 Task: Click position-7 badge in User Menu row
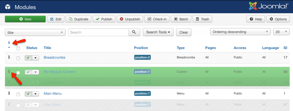click(142, 104)
